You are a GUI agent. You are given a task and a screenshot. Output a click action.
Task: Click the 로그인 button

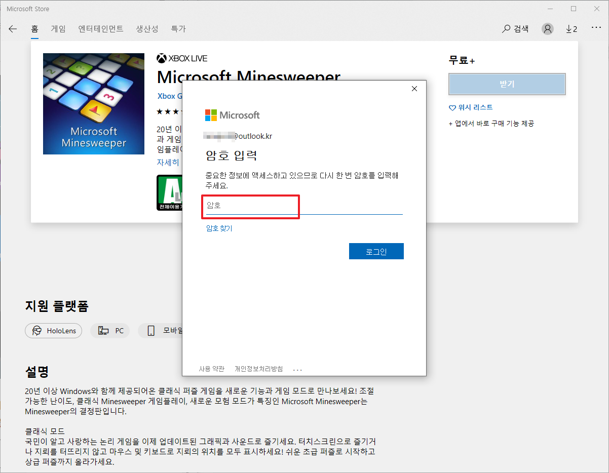point(376,251)
